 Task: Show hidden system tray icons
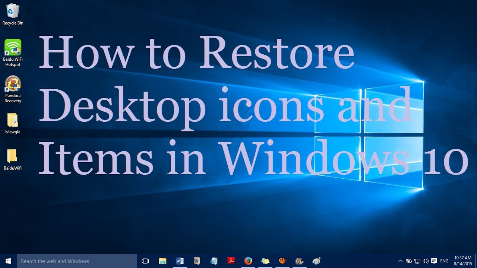401,261
